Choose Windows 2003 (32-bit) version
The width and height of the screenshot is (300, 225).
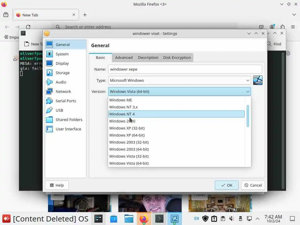(x=176, y=142)
